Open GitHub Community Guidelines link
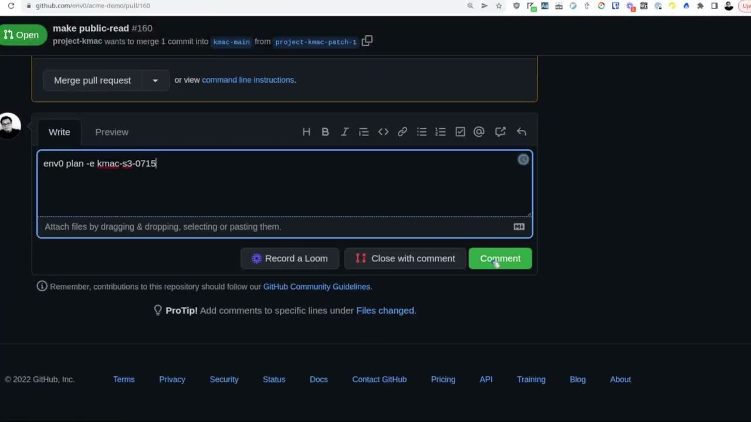Screen dimensions: 751x422 pos(317,287)
